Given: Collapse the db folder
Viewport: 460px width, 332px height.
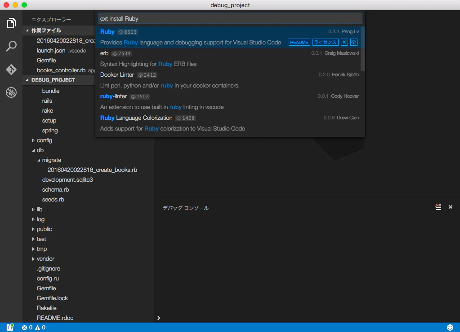Looking at the screenshot, I should click(x=33, y=150).
